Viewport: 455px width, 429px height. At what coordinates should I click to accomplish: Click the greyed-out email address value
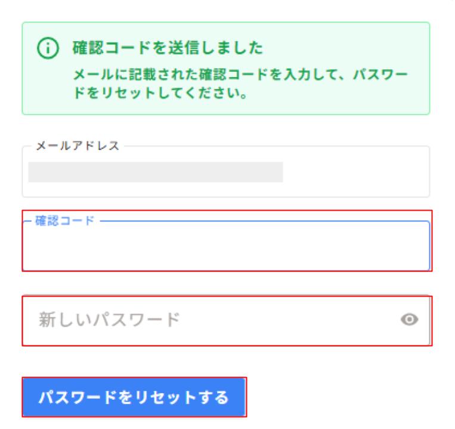pyautogui.click(x=155, y=172)
